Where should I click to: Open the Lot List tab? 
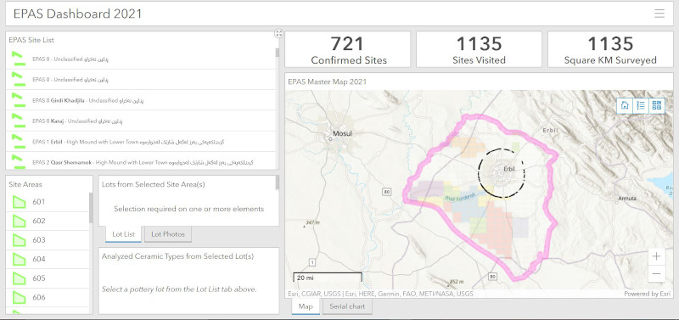tap(123, 234)
